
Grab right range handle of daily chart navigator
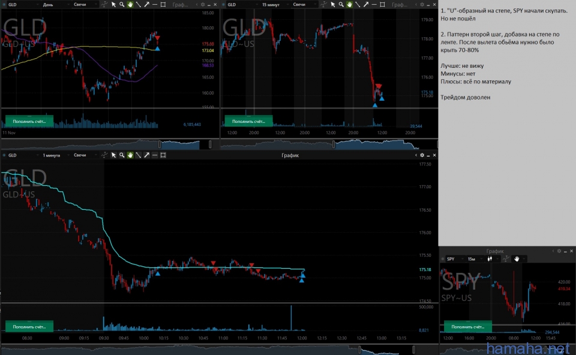tap(210, 144)
